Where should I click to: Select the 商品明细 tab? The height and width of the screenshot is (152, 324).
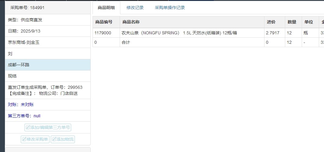[106, 8]
